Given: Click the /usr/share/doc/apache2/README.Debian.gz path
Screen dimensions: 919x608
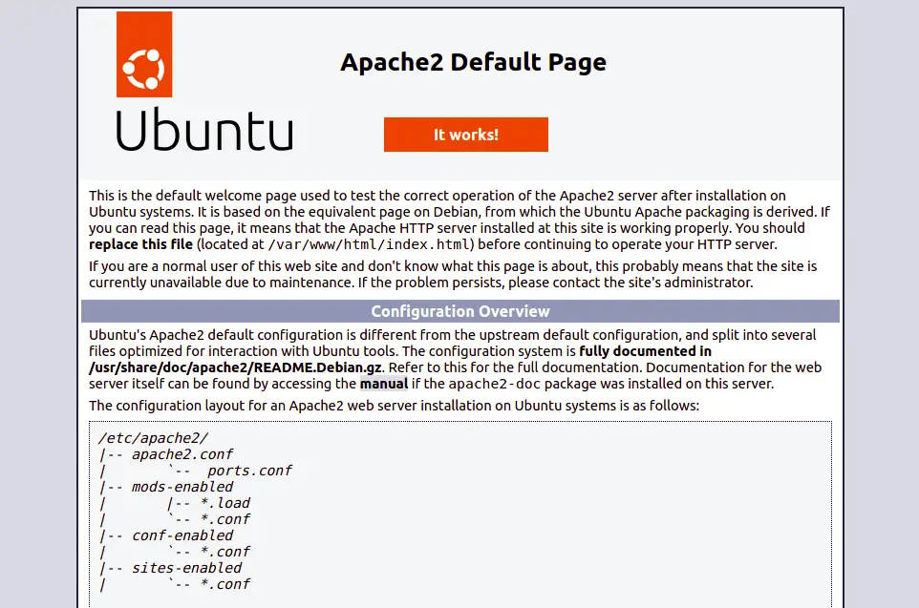Looking at the screenshot, I should 235,367.
